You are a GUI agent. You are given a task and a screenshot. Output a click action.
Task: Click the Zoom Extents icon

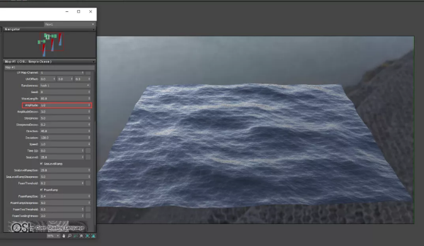81,236
